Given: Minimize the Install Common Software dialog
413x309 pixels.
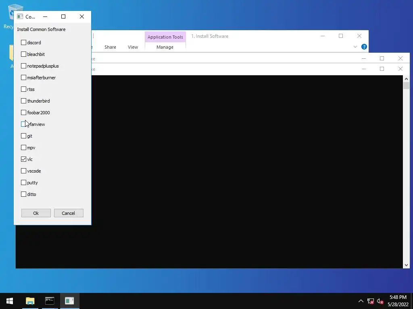Looking at the screenshot, I should click(45, 16).
